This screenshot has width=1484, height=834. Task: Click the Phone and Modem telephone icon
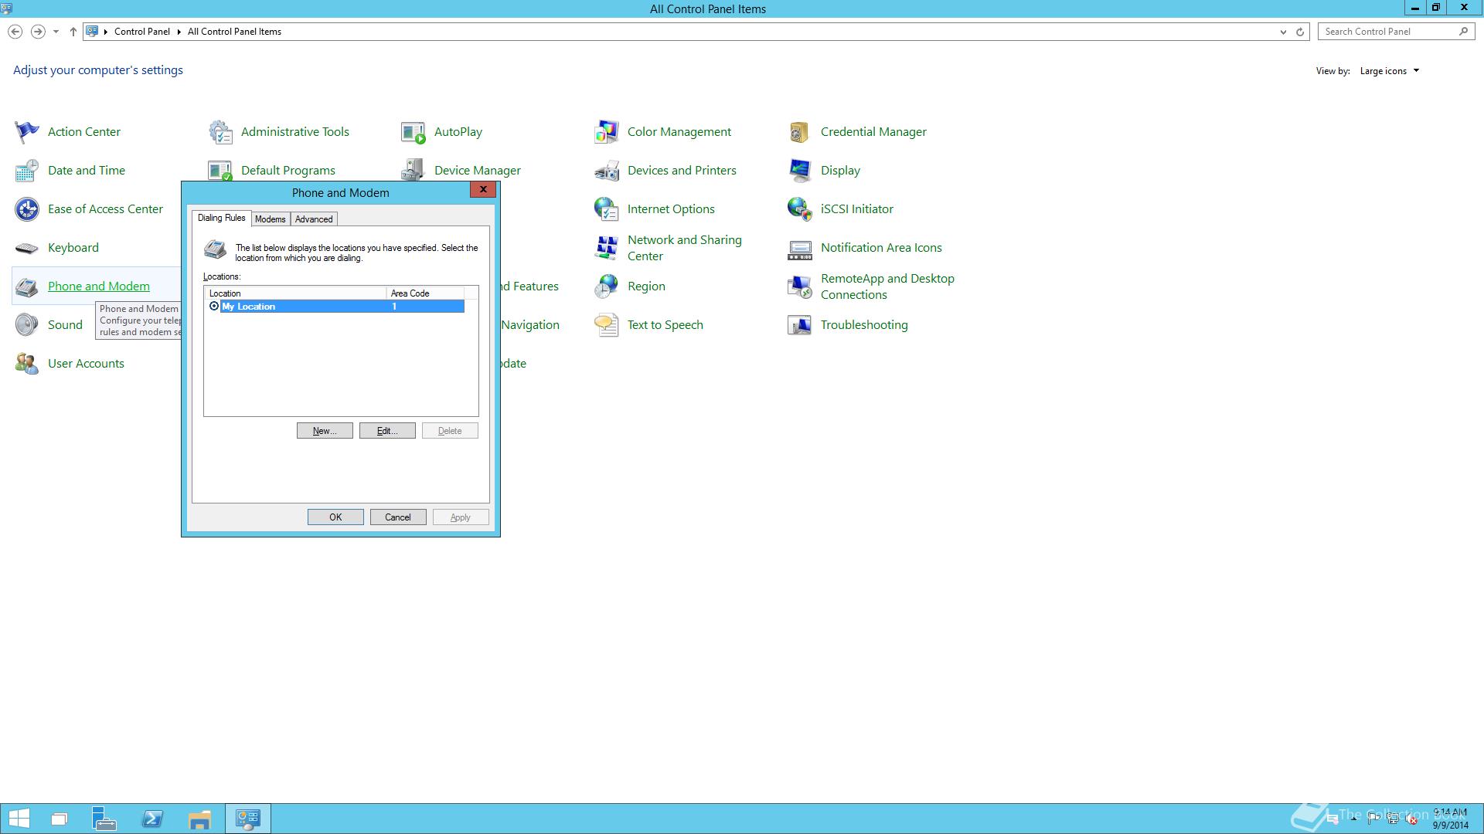tap(27, 286)
